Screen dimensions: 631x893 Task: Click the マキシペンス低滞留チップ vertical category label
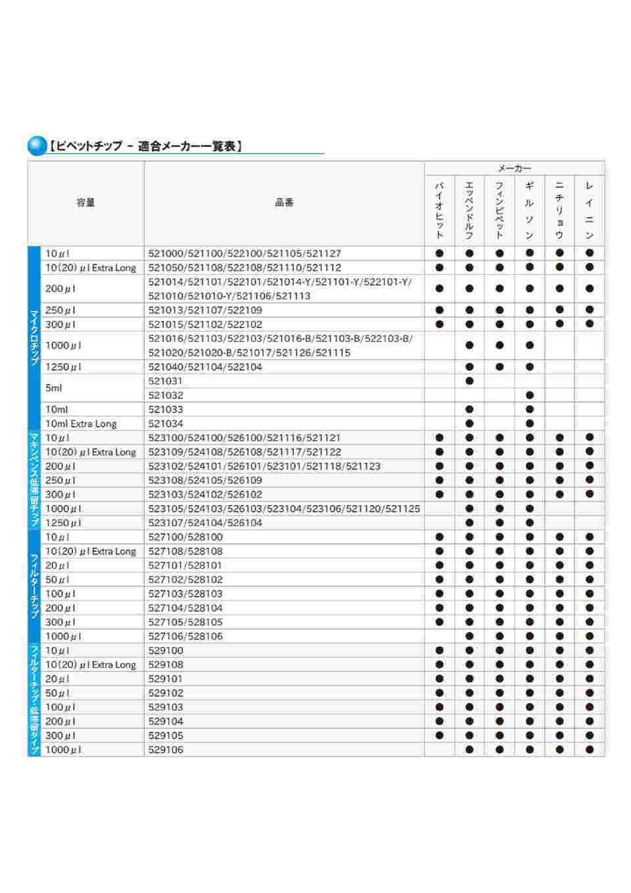pyautogui.click(x=34, y=480)
